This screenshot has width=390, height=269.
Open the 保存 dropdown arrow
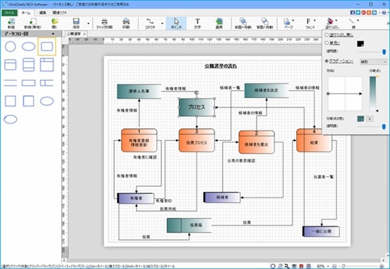88,23
